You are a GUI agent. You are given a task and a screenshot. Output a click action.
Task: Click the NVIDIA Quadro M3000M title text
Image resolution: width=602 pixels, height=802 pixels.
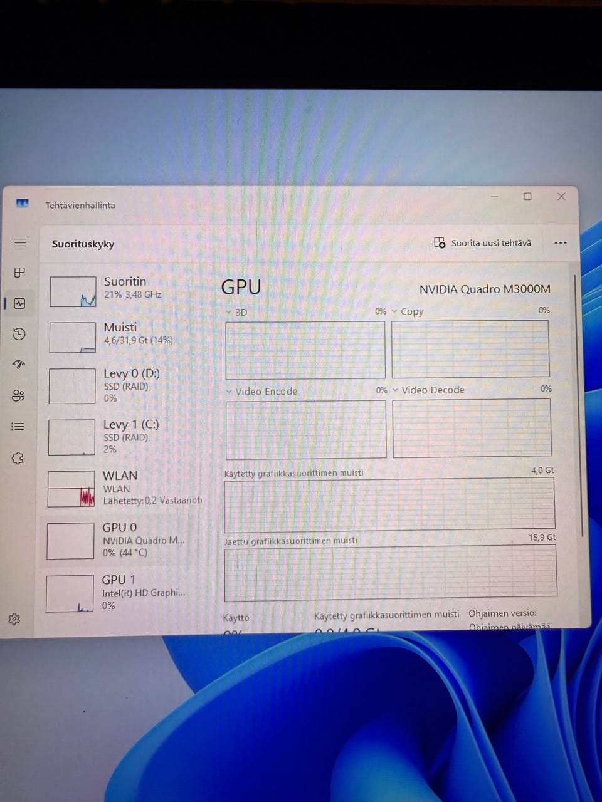point(485,289)
